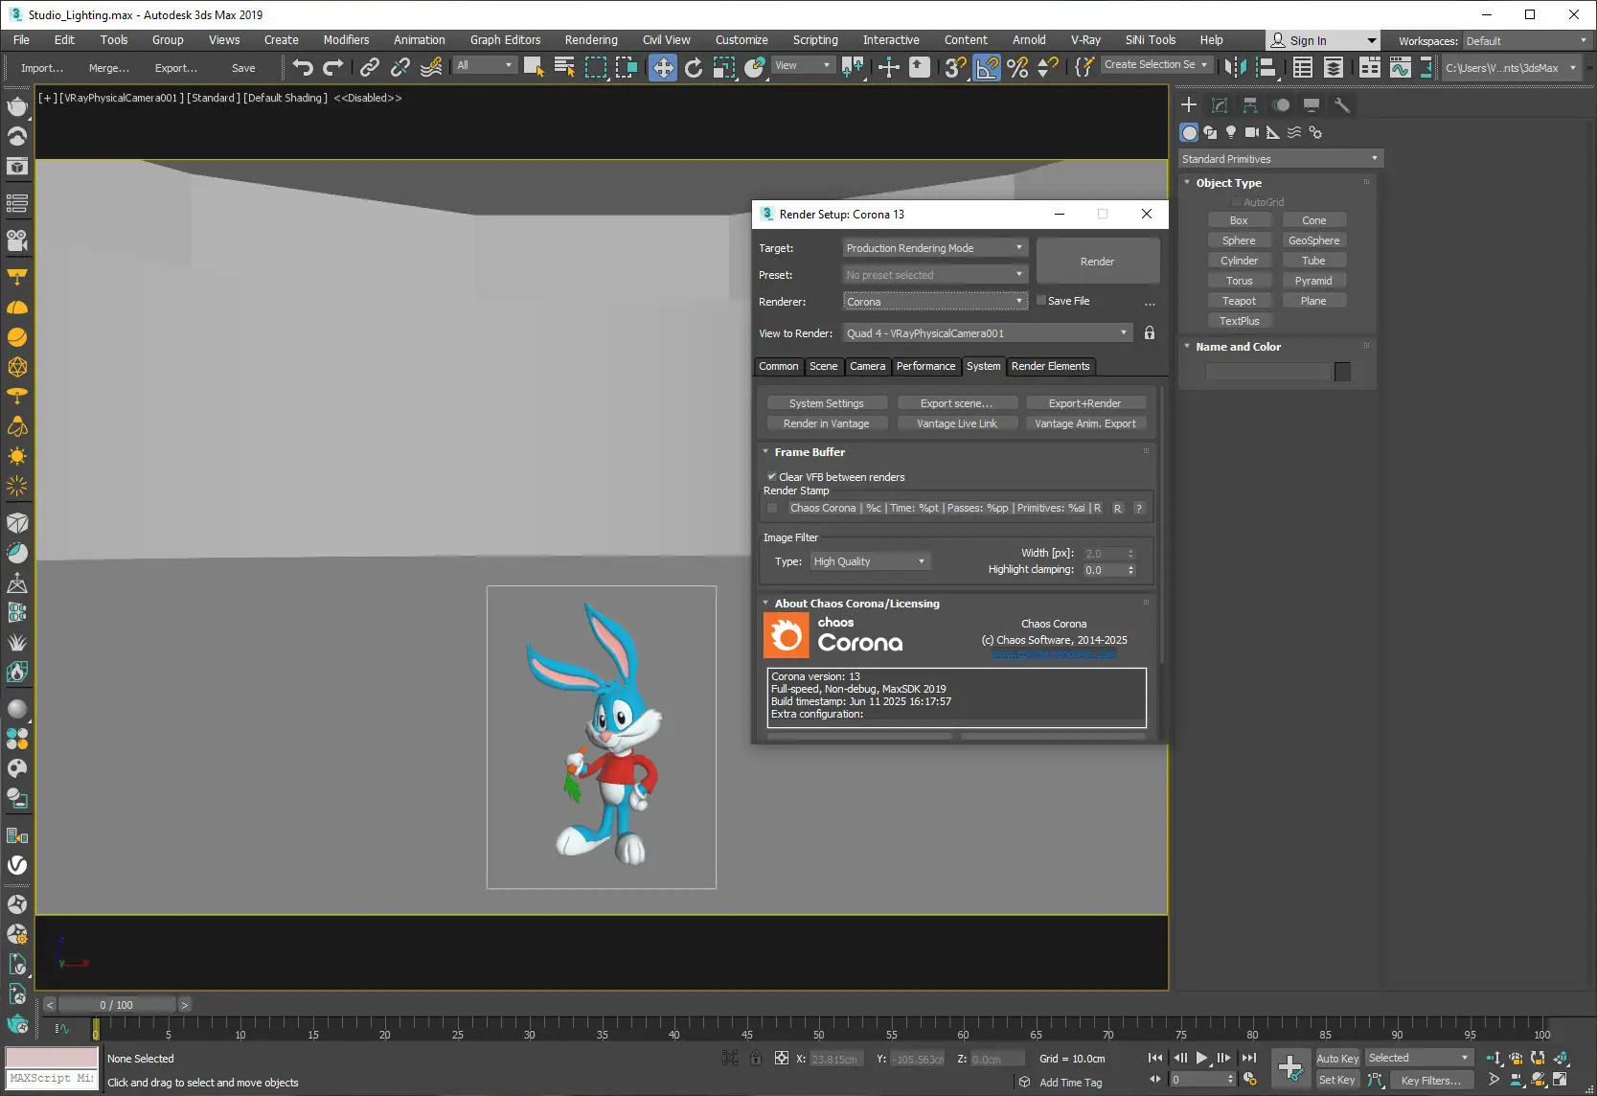
Task: Select the Select and Move tool
Action: click(x=662, y=67)
